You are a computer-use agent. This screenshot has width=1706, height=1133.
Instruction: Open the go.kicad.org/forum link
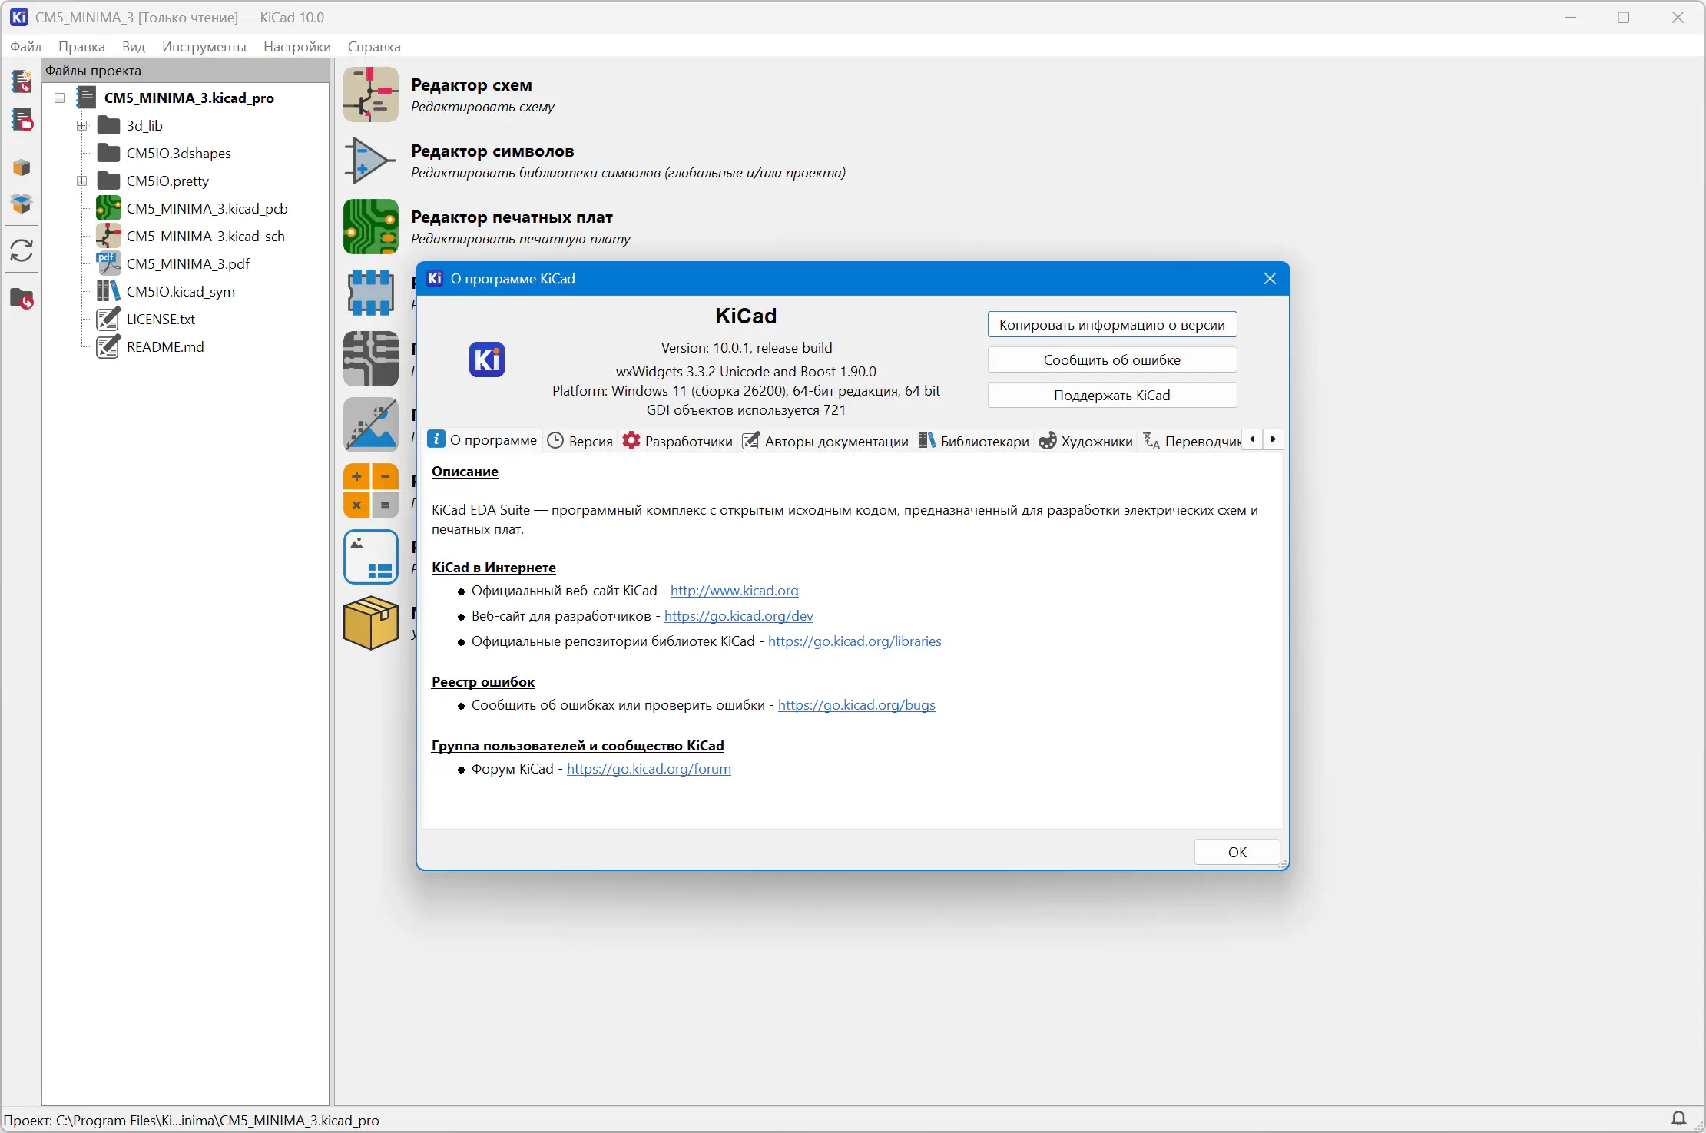click(x=648, y=769)
